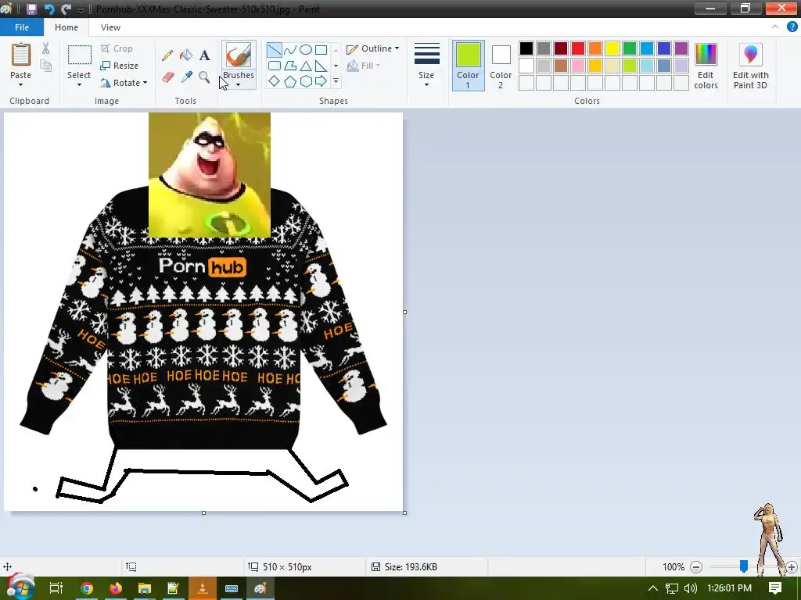
Task: Open the Select dropdown arrow
Action: click(79, 84)
